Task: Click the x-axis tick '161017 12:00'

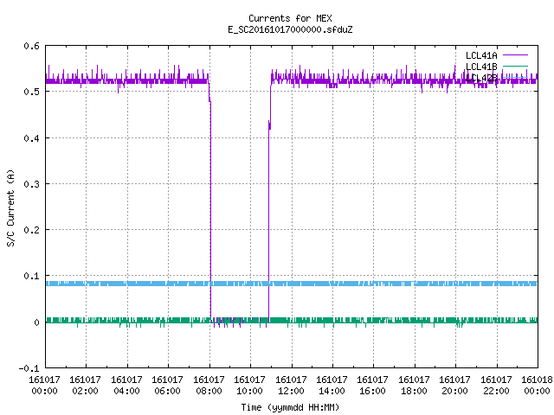Action: pyautogui.click(x=291, y=386)
